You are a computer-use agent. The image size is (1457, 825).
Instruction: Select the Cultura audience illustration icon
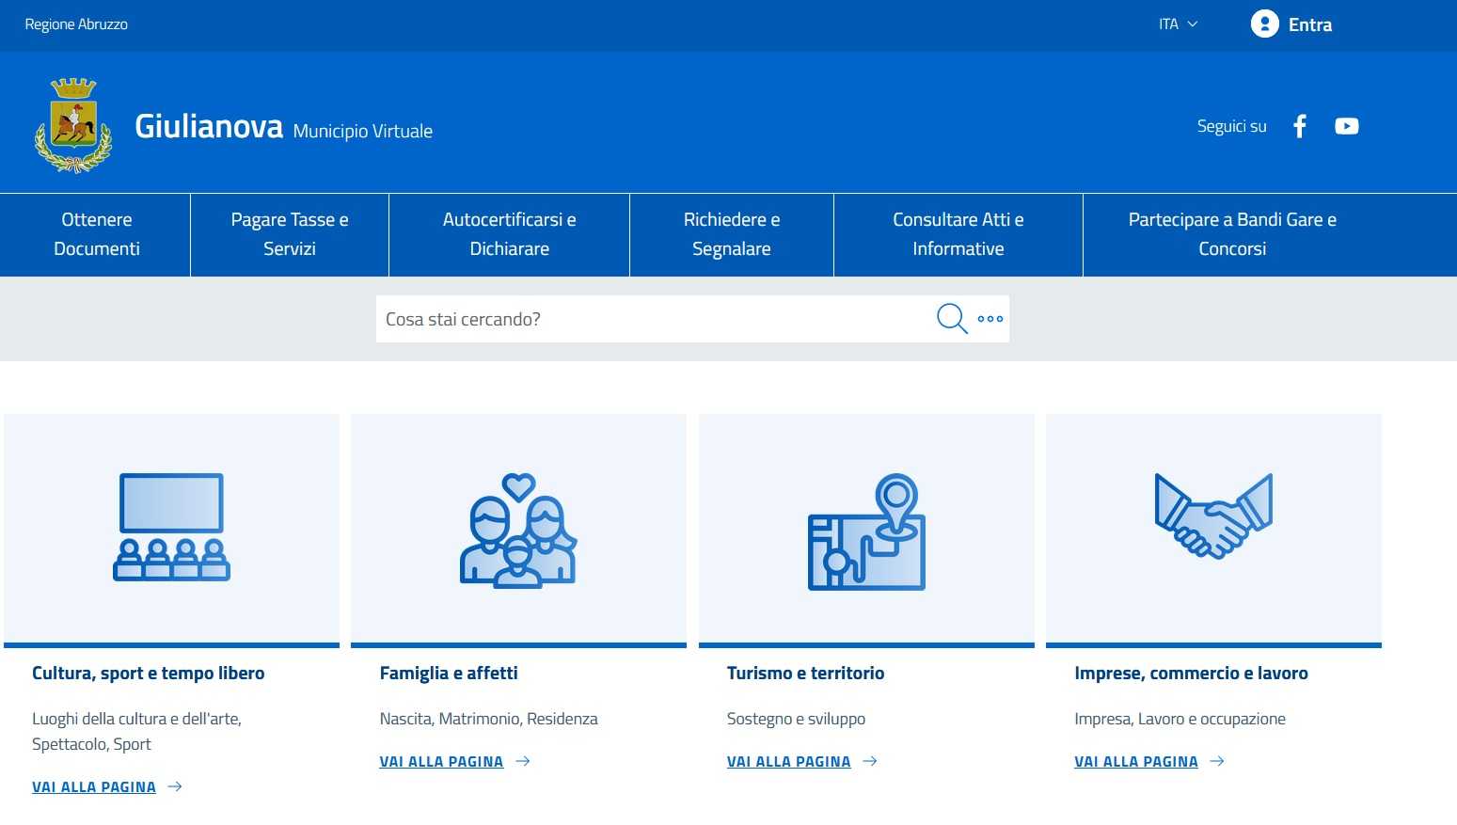pos(171,530)
